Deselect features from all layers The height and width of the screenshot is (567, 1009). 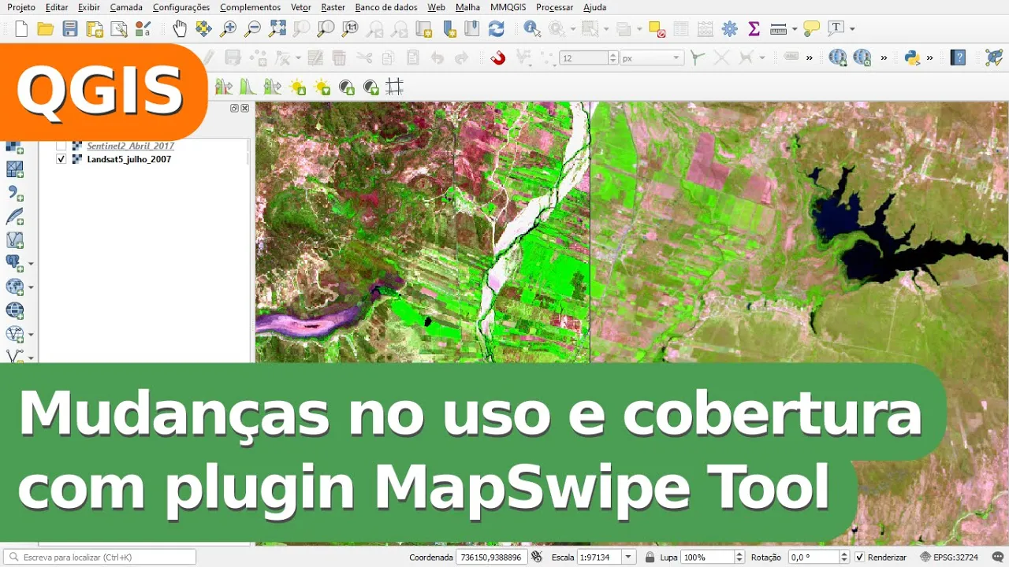click(x=657, y=29)
